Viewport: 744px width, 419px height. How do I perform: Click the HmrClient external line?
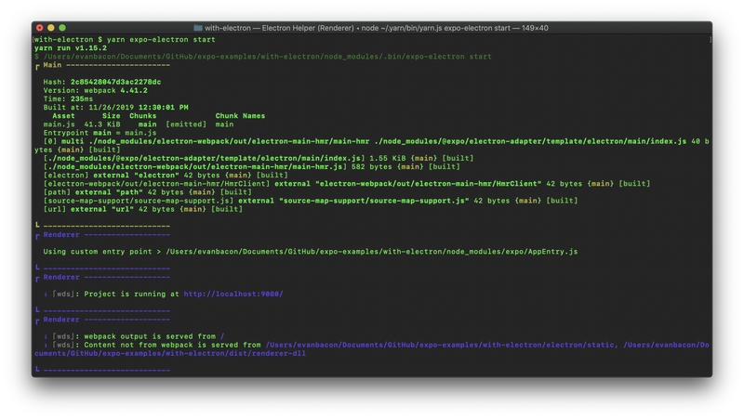click(347, 183)
